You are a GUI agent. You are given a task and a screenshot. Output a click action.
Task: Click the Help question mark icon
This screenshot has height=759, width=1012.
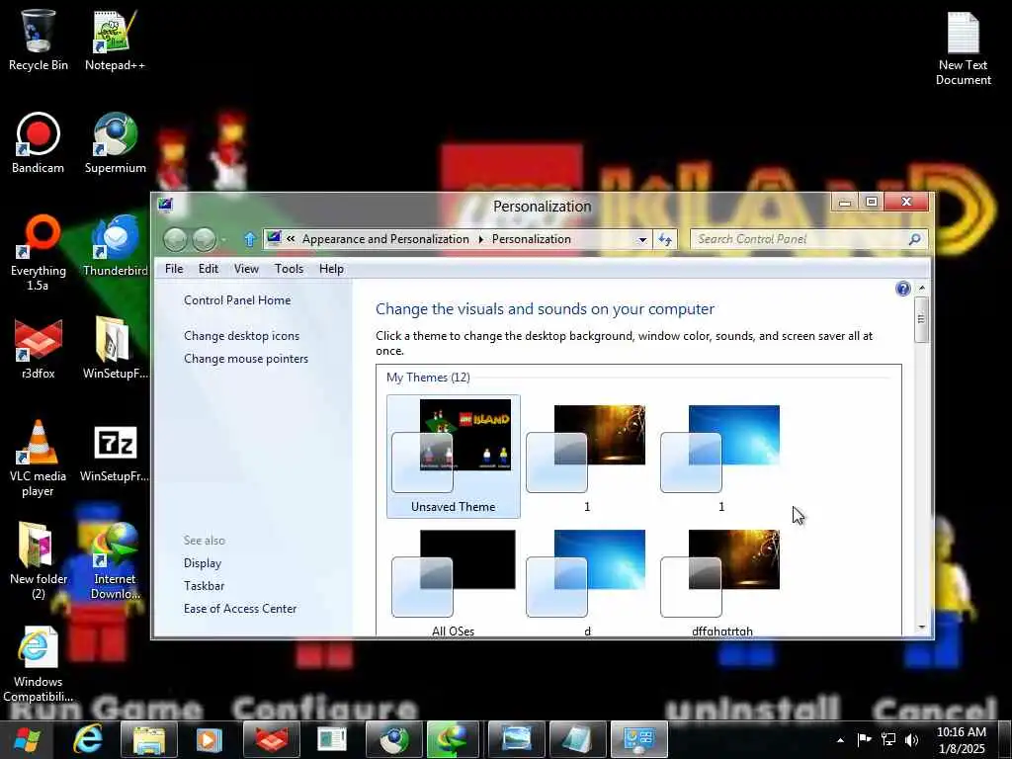[x=903, y=289]
